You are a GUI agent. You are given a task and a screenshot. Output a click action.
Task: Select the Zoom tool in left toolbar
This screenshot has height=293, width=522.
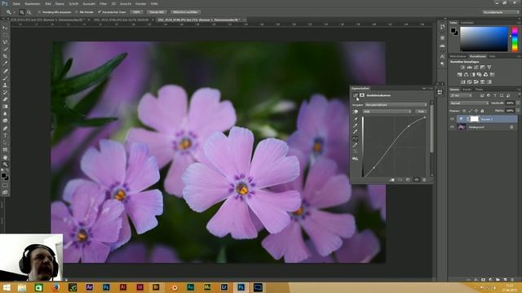tap(5, 164)
